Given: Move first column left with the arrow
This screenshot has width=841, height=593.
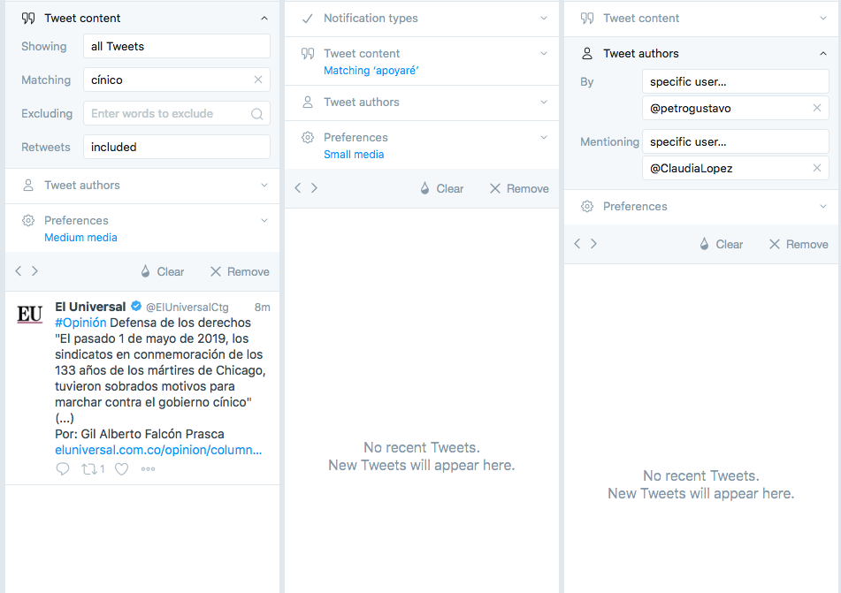Looking at the screenshot, I should pos(19,271).
